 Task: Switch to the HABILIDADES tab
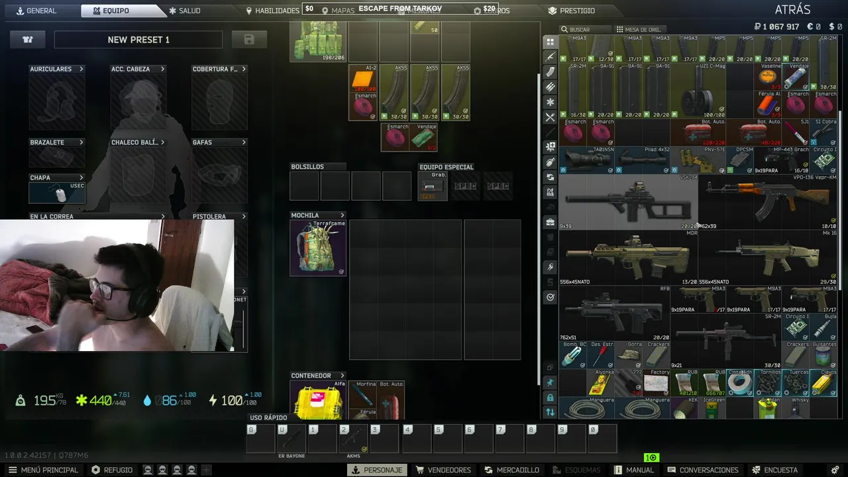272,11
